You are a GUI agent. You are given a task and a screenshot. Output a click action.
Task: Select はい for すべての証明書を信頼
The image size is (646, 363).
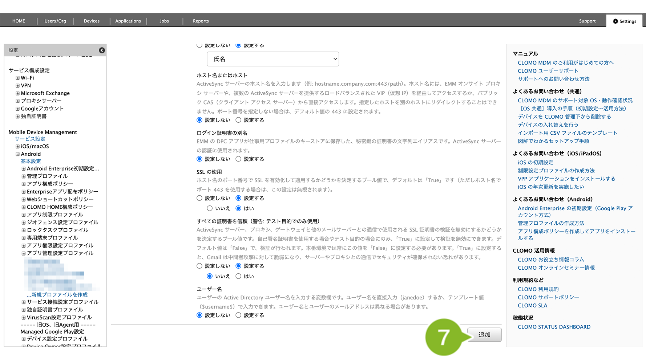[238, 276]
